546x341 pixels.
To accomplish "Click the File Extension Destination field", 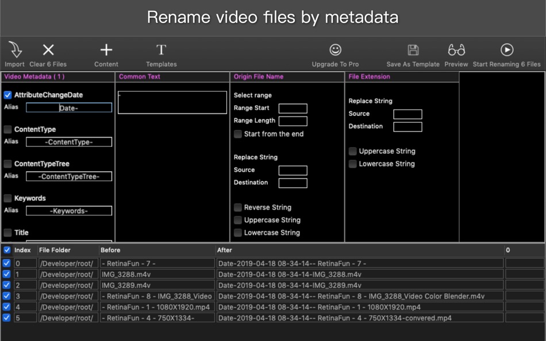I will [x=407, y=127].
